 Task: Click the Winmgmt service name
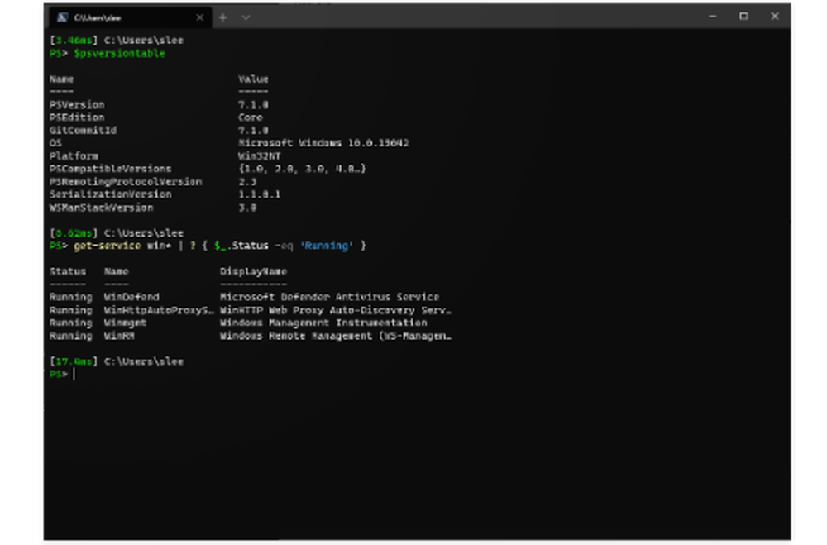pos(125,323)
